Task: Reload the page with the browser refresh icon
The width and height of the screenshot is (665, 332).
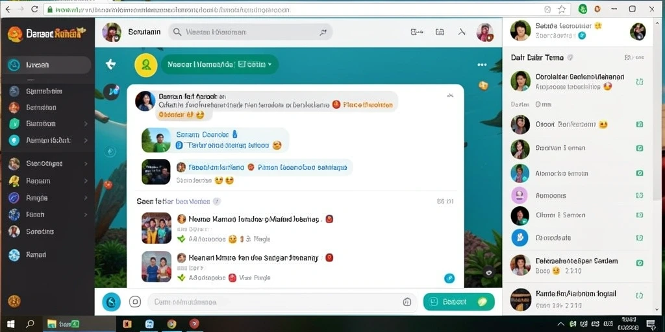Action: point(35,9)
